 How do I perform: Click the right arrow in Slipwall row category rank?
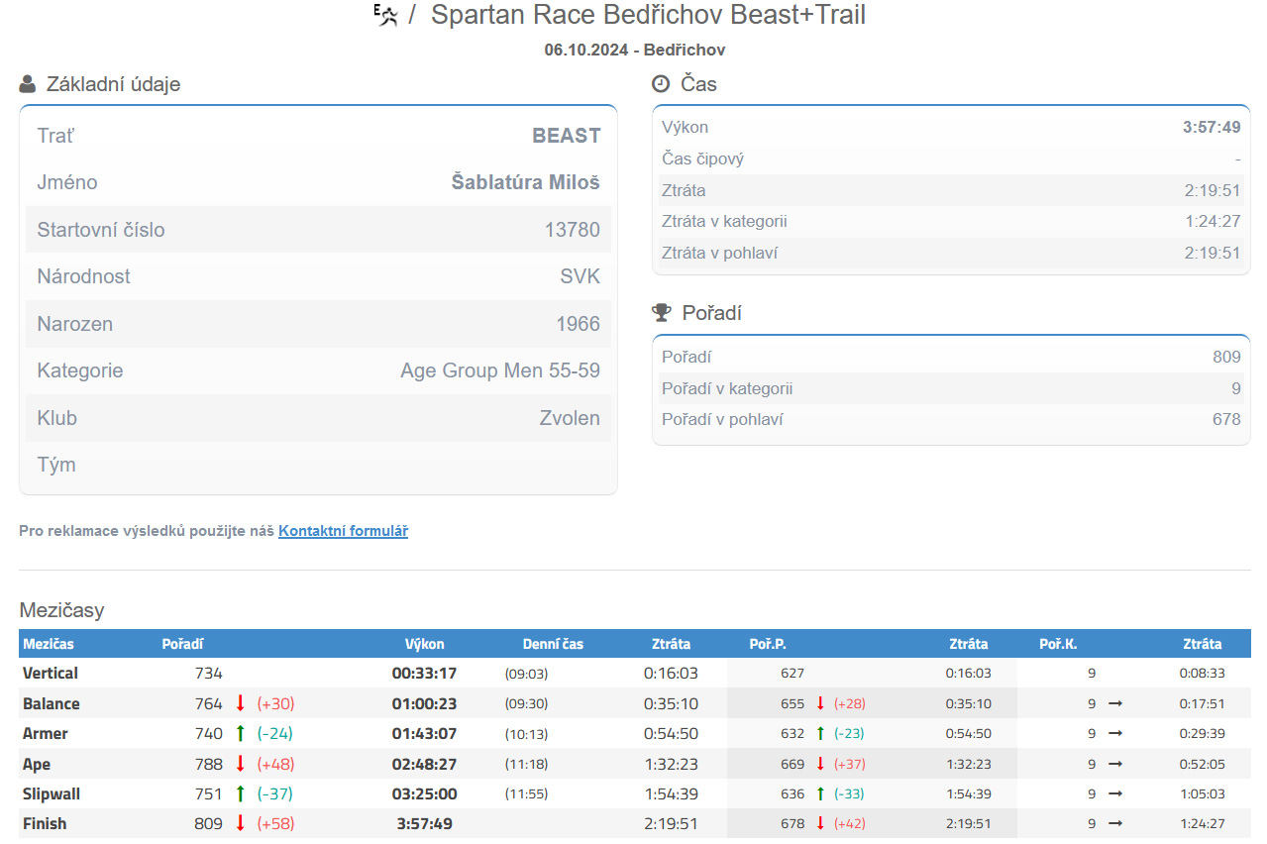pos(1115,793)
